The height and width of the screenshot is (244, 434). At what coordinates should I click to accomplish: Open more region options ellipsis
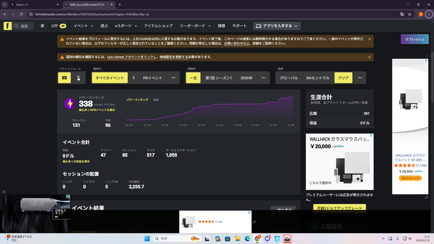tap(359, 78)
